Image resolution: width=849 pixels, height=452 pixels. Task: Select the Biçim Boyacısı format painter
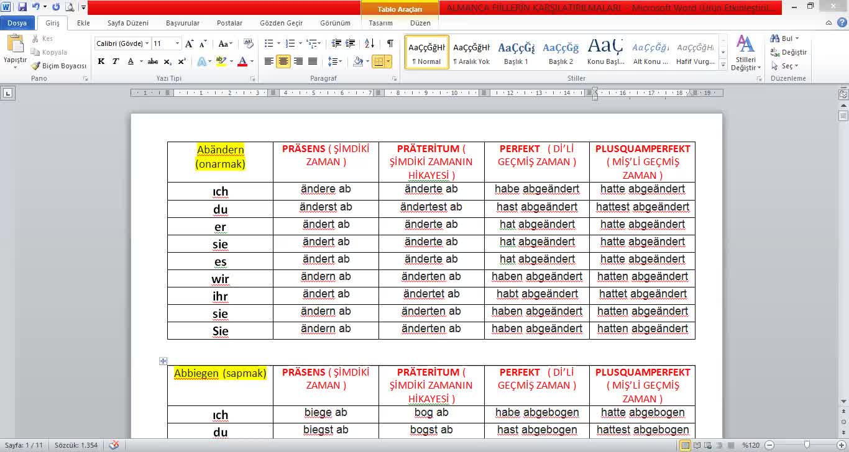point(59,66)
